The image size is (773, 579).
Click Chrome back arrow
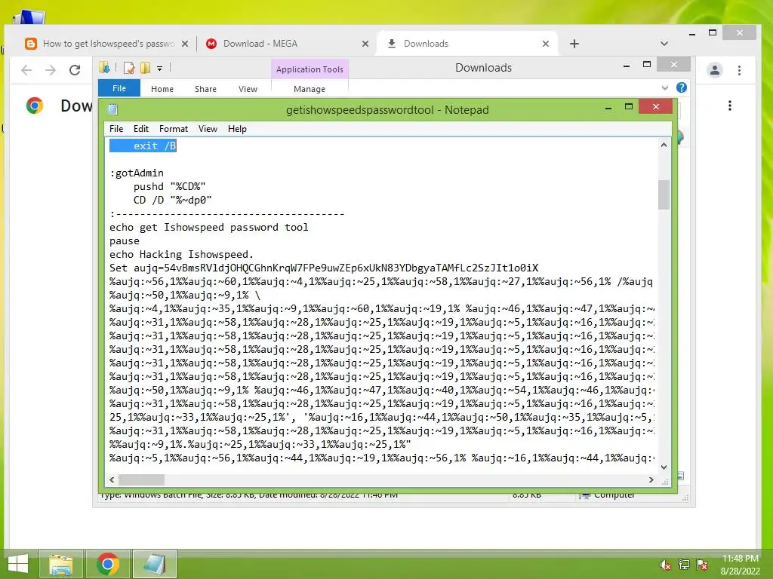(26, 70)
